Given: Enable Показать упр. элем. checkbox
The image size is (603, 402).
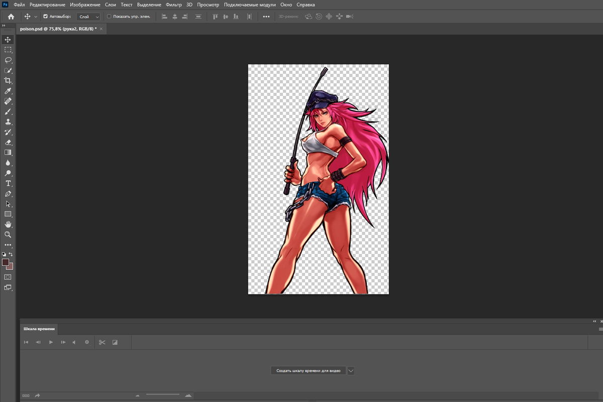Looking at the screenshot, I should point(109,17).
